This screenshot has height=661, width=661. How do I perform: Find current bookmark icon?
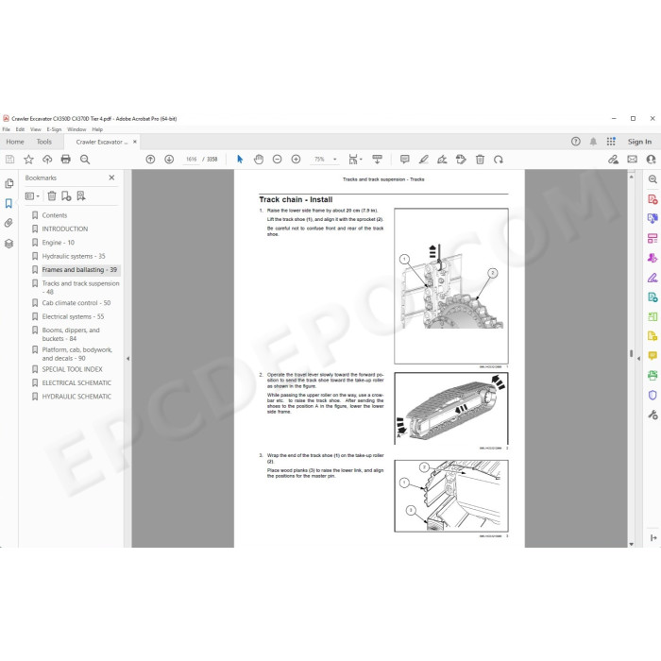81,196
